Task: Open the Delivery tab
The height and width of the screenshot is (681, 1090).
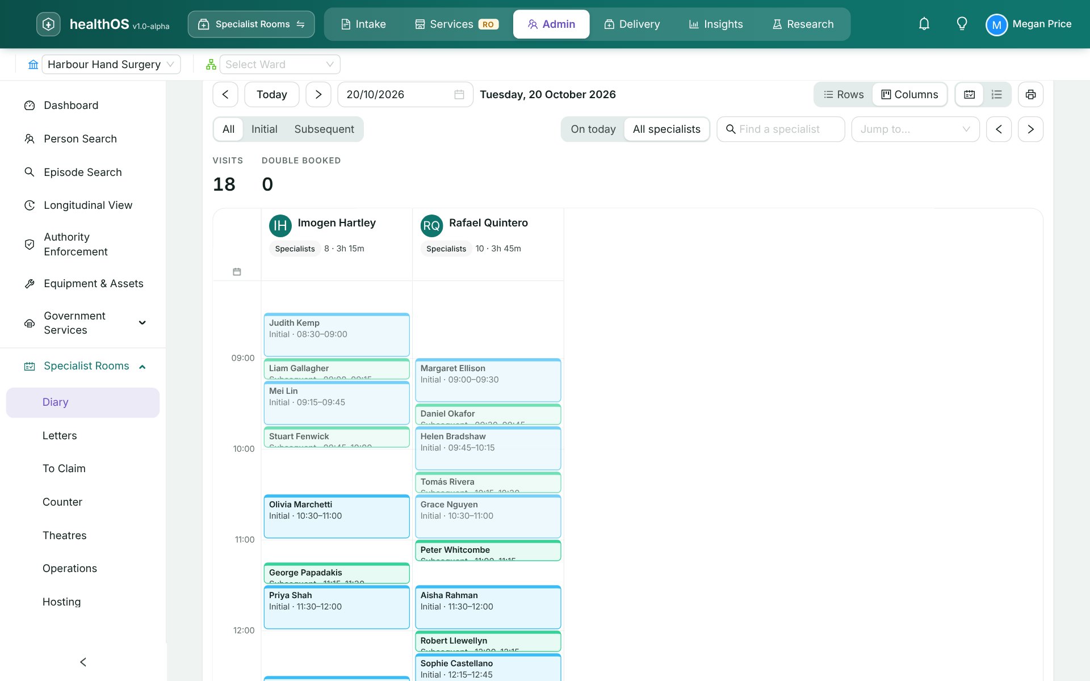Action: [x=632, y=24]
